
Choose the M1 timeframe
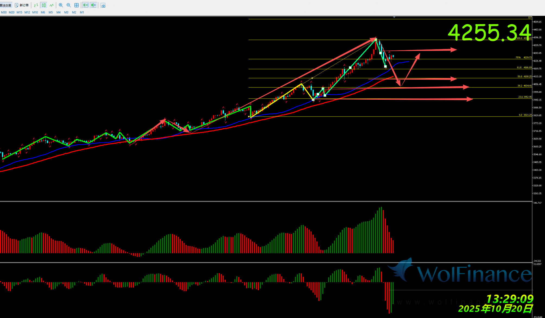coord(82,12)
